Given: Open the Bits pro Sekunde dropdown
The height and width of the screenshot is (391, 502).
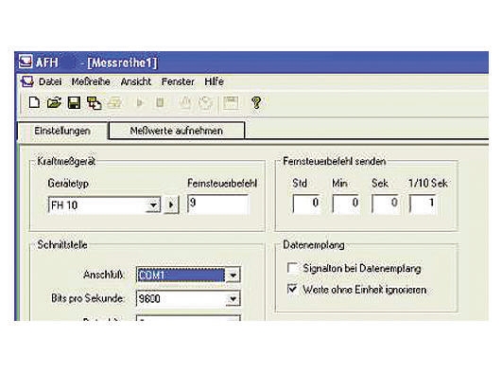Looking at the screenshot, I should (x=233, y=299).
